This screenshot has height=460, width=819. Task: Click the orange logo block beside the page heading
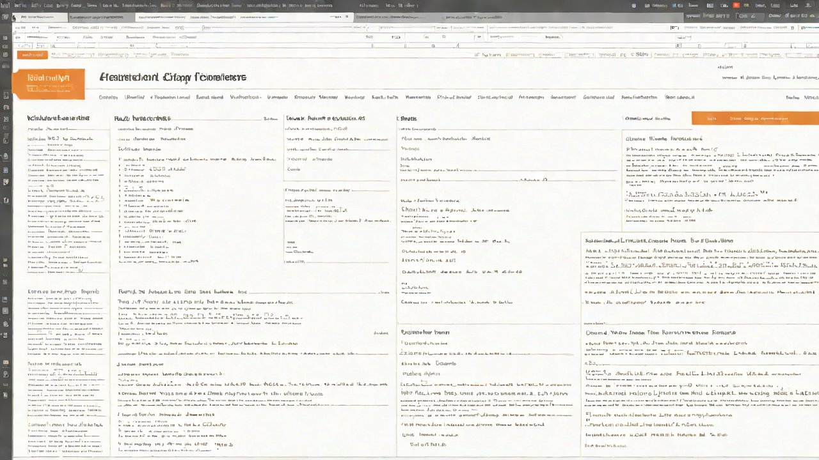[48, 84]
